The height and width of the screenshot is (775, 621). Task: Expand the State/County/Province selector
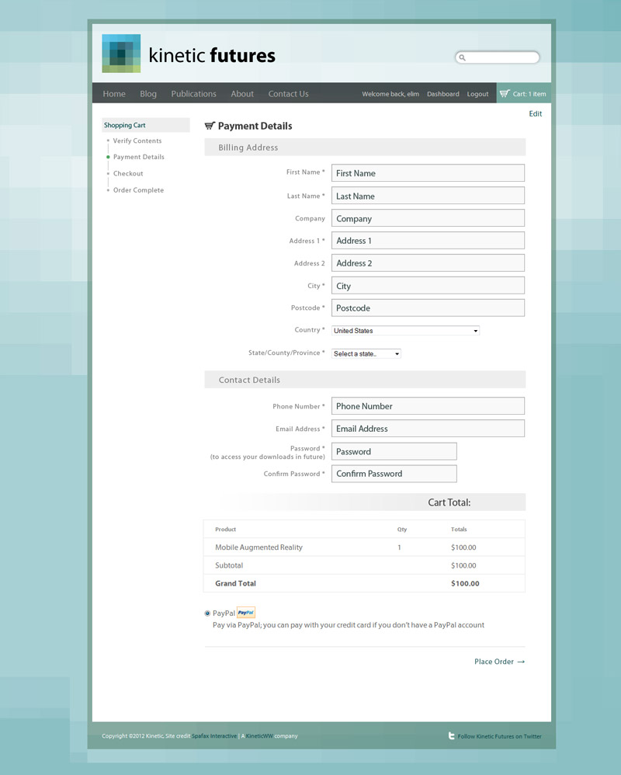(x=366, y=354)
